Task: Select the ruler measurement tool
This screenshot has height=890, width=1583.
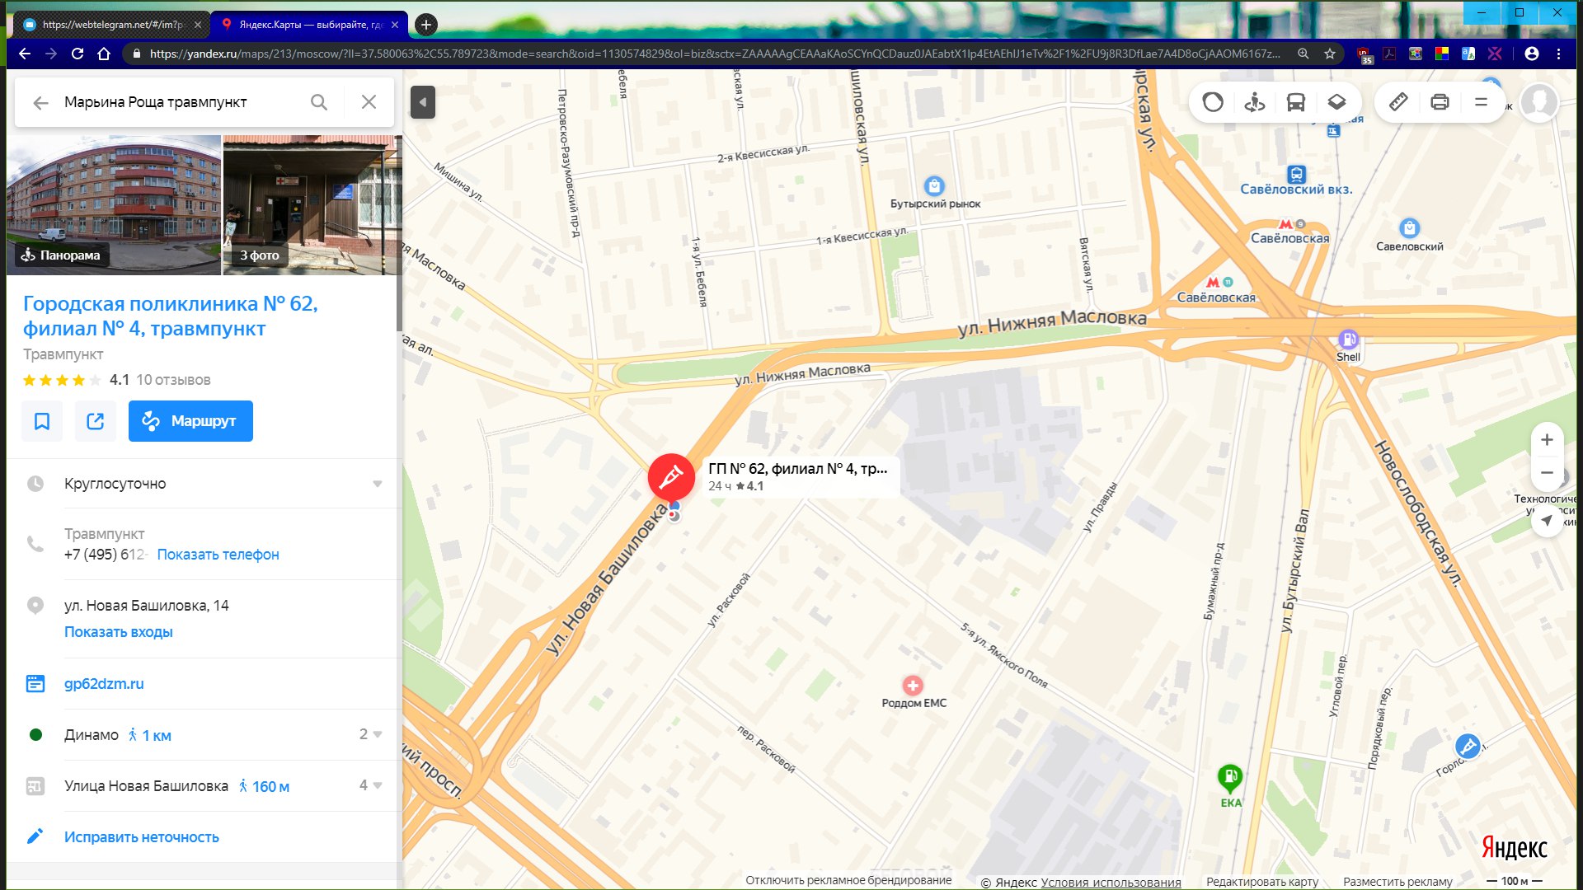Action: 1398,102
